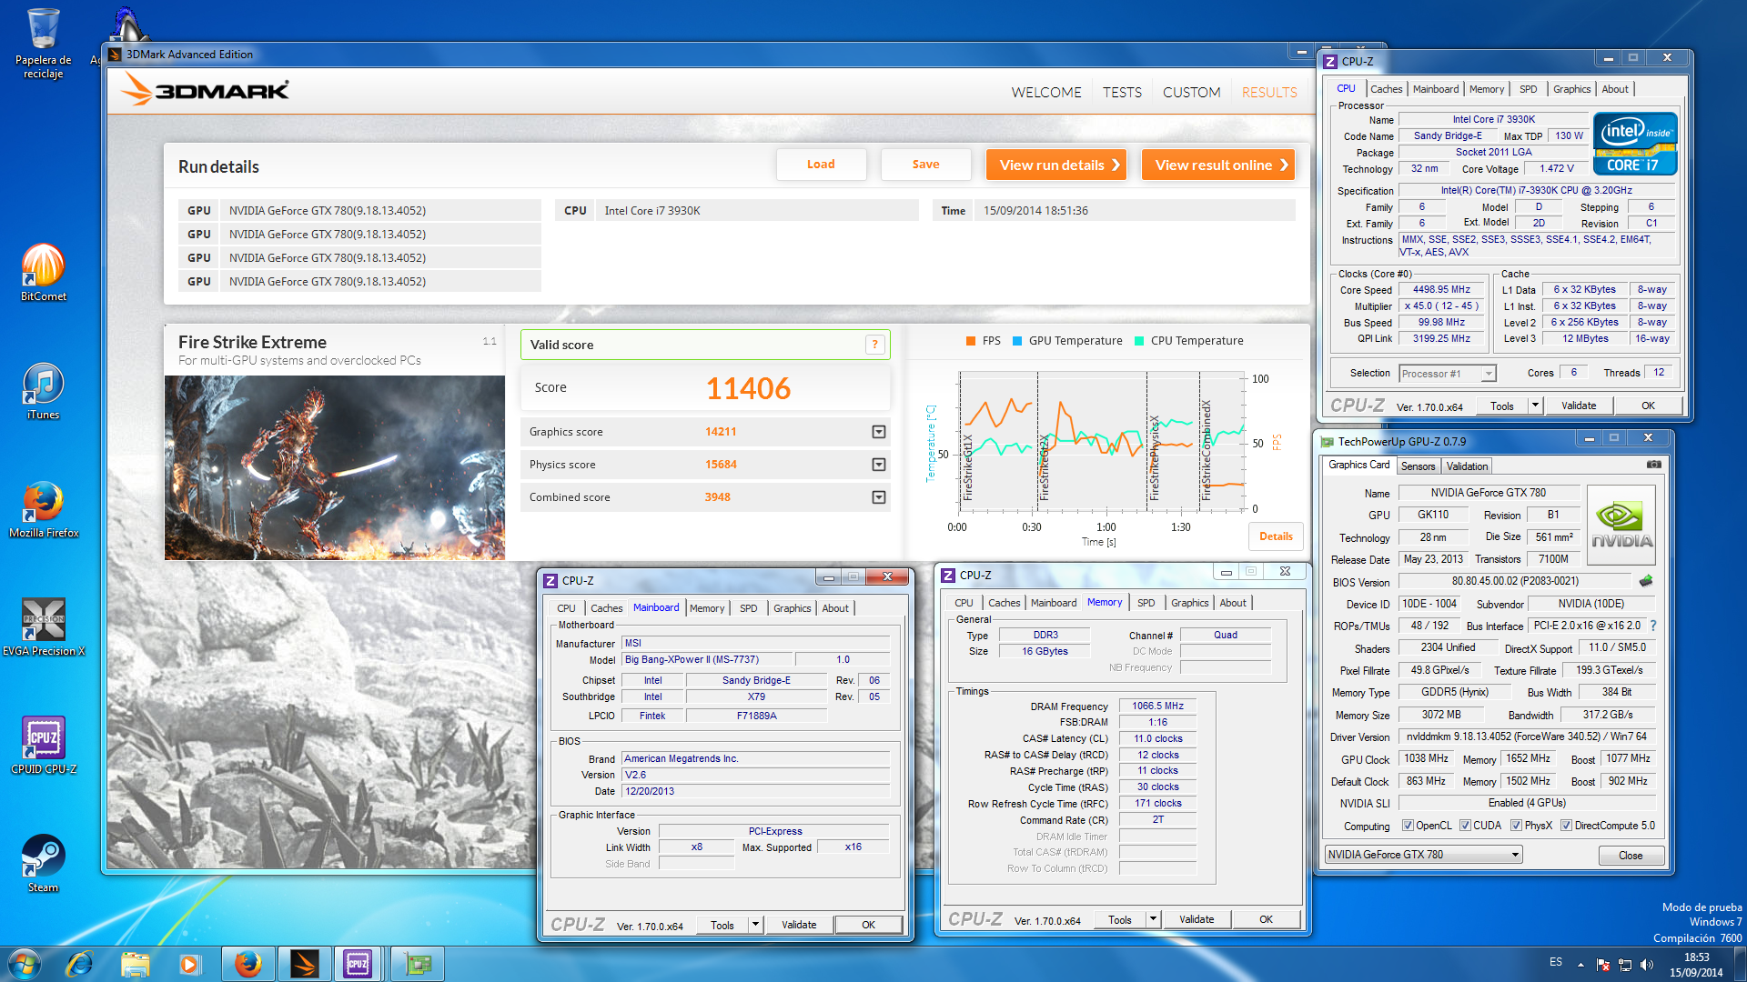
Task: Open the Windows Start menu orb
Action: pyautogui.click(x=25, y=964)
